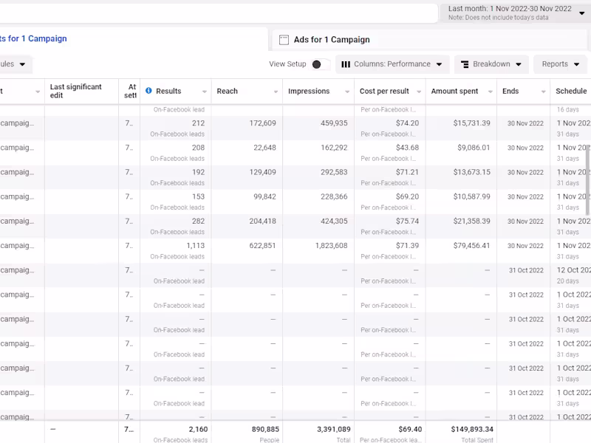This screenshot has height=443, width=591.
Task: Click the arrow icon in Amount spent header
Action: tap(489, 92)
